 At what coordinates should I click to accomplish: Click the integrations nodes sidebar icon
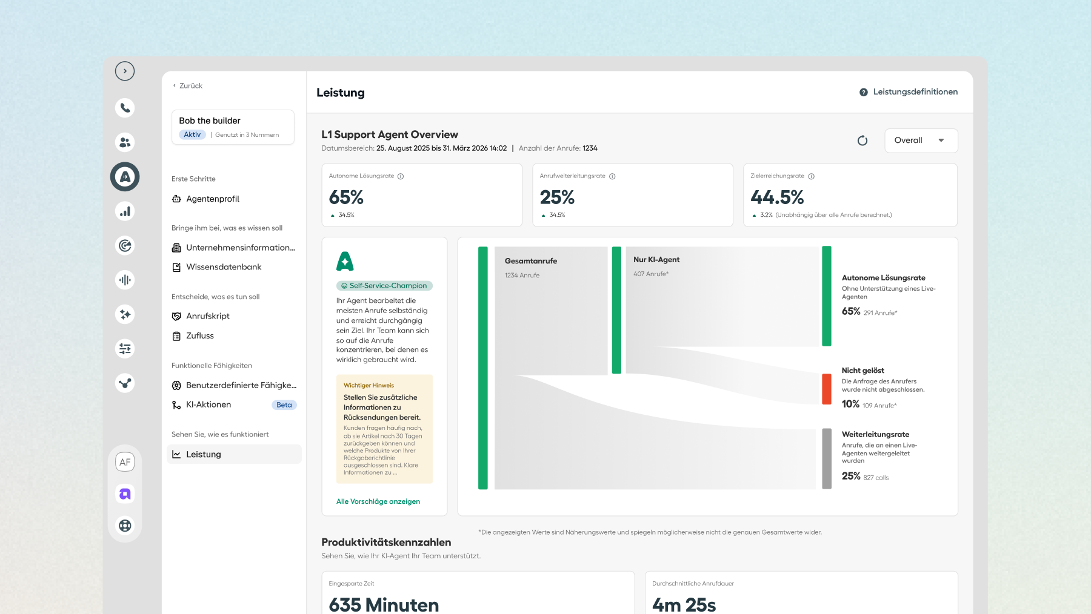pos(125,383)
